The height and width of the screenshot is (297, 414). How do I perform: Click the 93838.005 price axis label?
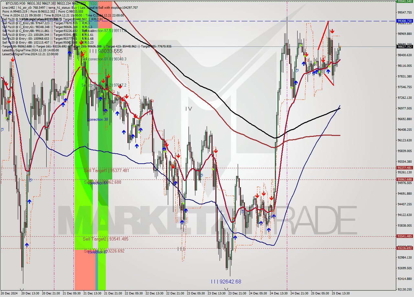(405, 225)
